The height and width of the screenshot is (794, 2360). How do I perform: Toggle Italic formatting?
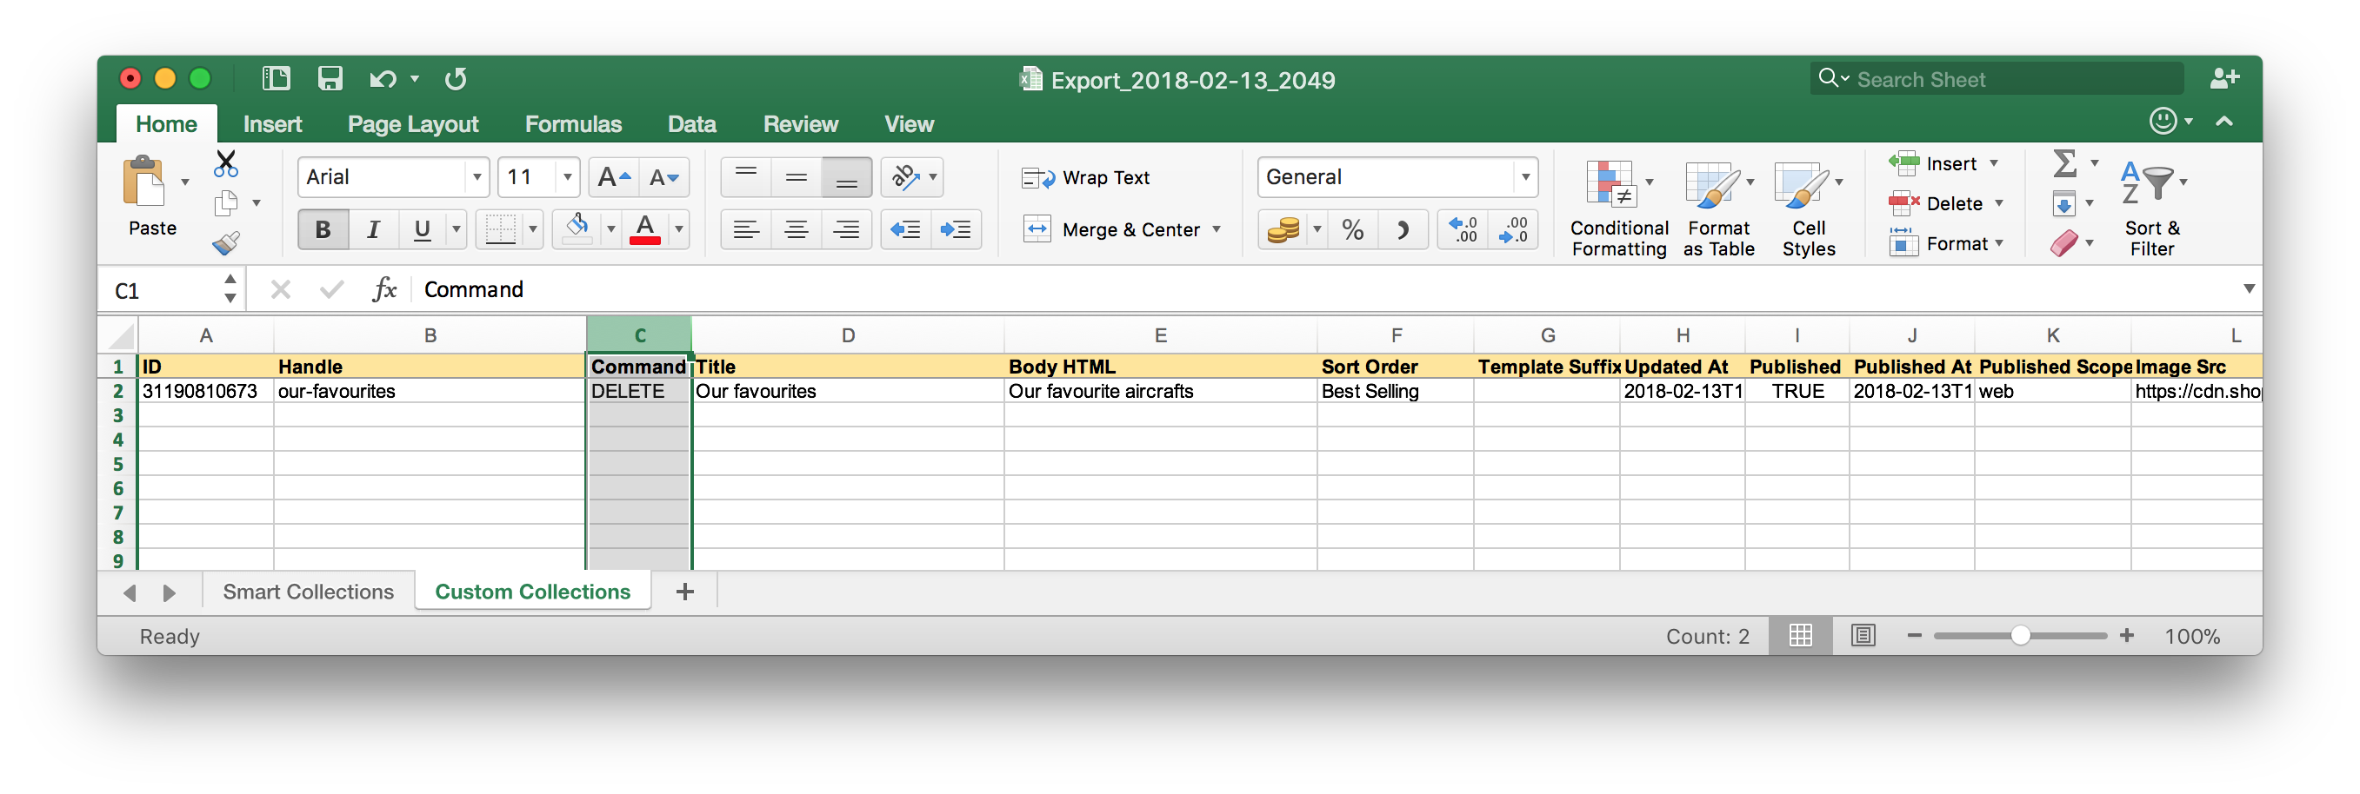tap(373, 229)
